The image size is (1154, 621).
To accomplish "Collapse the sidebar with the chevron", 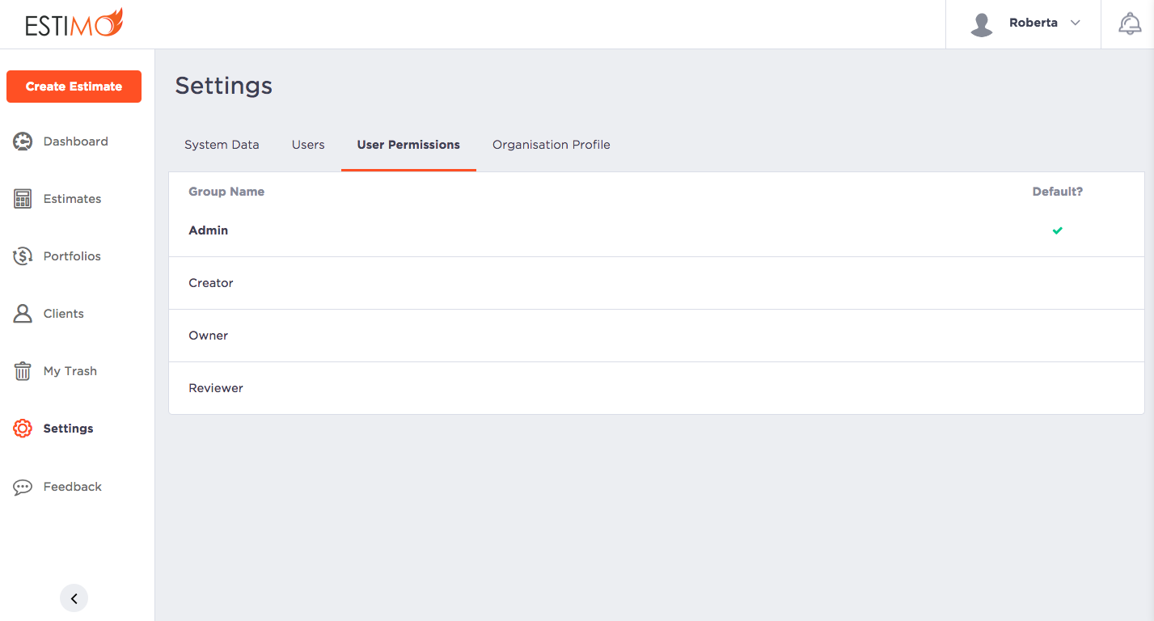I will (74, 598).
